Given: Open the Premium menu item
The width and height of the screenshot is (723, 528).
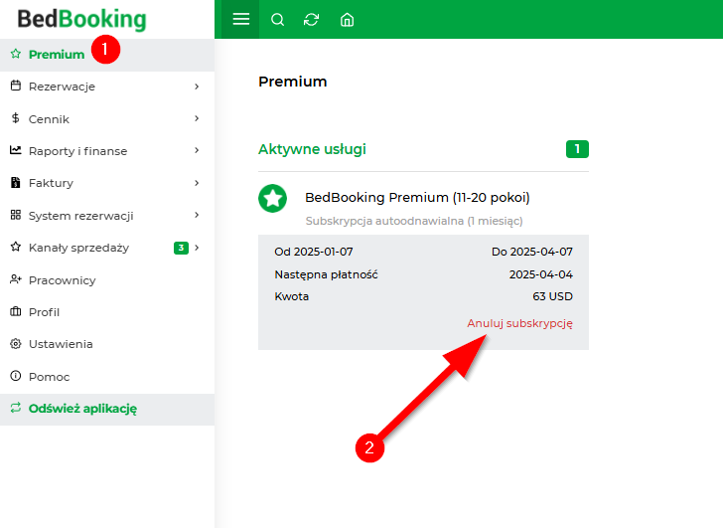Looking at the screenshot, I should [x=107, y=55].
